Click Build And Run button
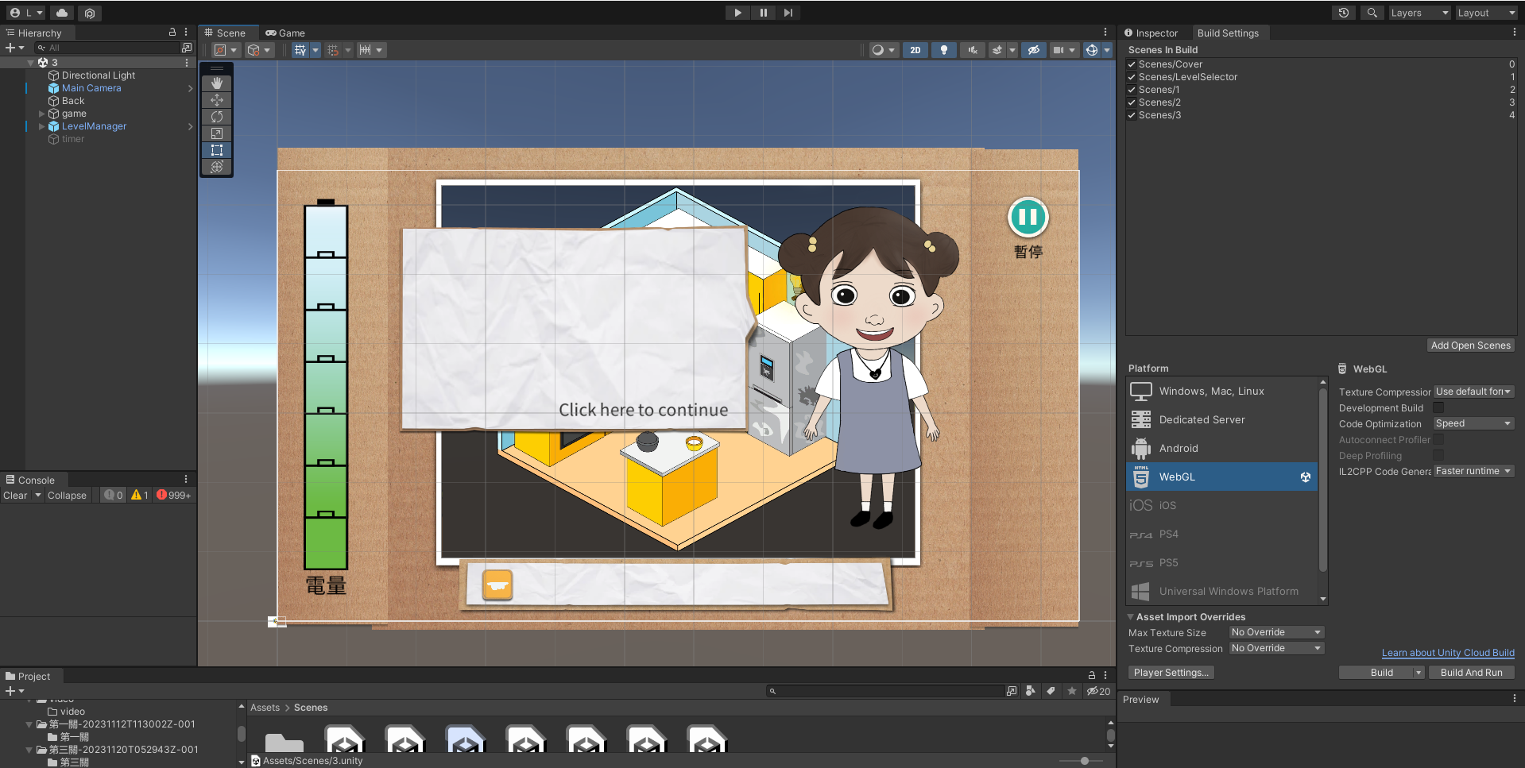Viewport: 1525px width, 768px height. coord(1471,673)
